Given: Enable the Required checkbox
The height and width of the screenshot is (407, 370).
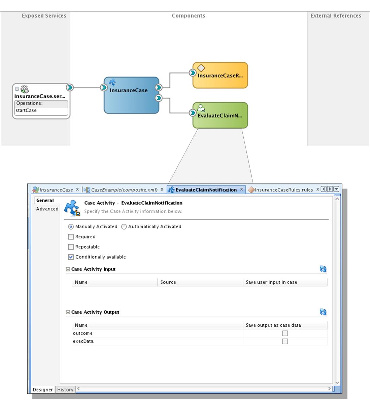Looking at the screenshot, I should [x=70, y=237].
